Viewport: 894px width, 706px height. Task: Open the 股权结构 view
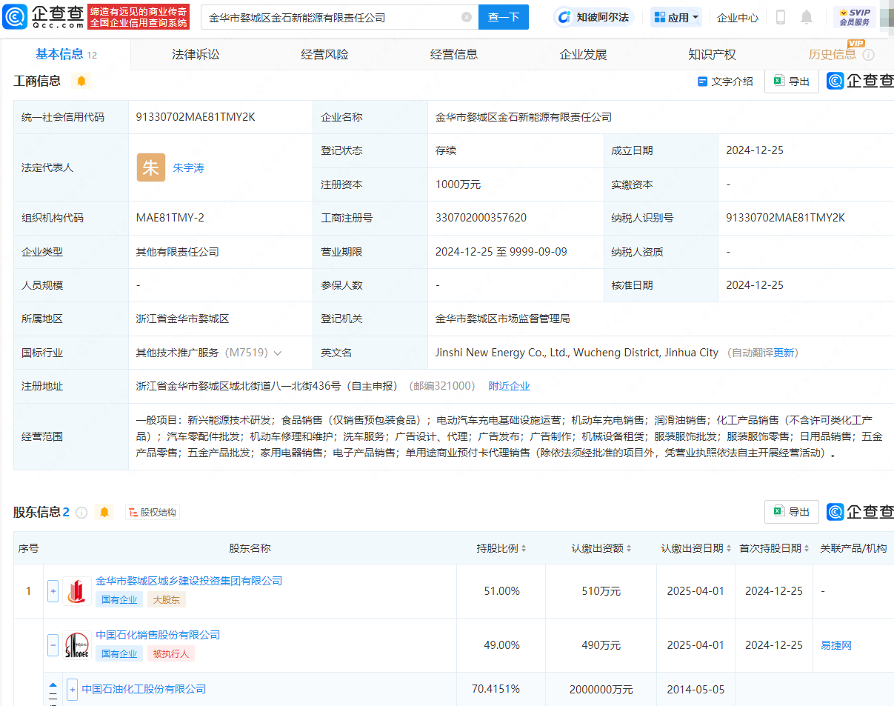pos(153,512)
